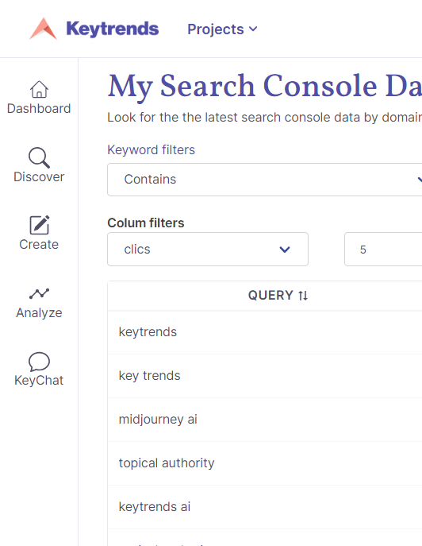Click the filter value field showing 5
This screenshot has height=546, width=422.
tap(383, 250)
